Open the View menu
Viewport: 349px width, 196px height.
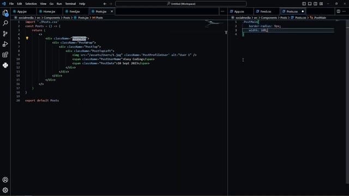43,4
